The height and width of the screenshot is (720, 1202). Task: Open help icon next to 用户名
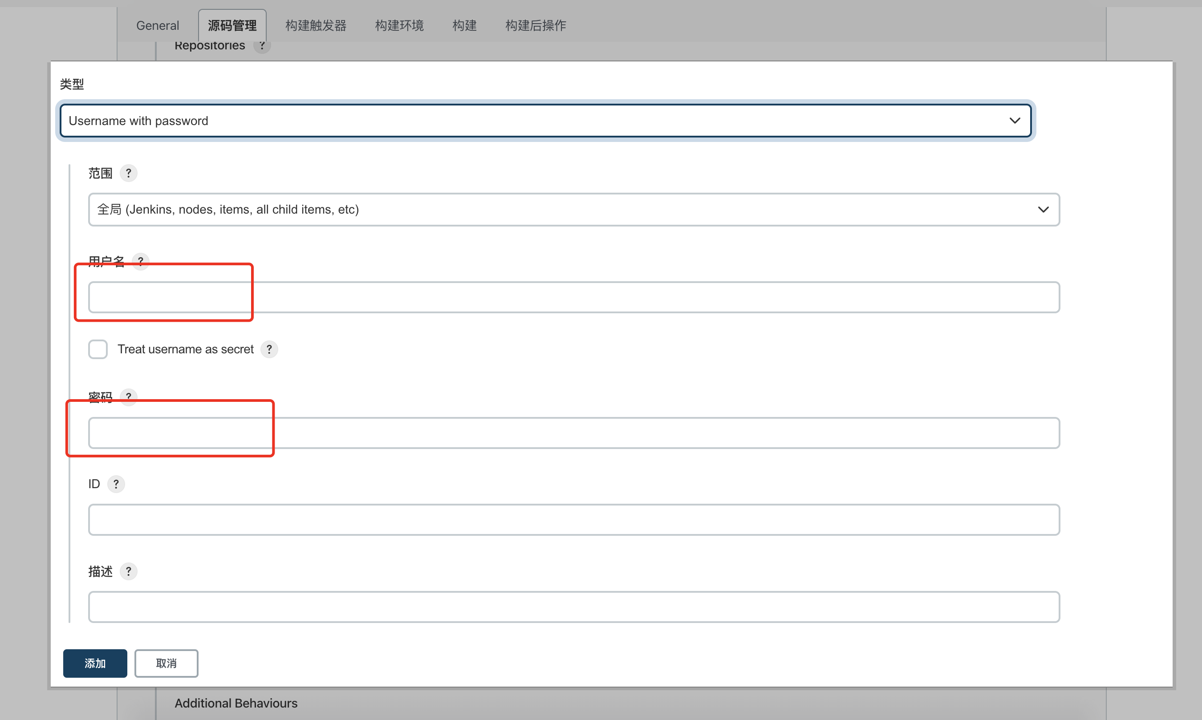point(140,262)
